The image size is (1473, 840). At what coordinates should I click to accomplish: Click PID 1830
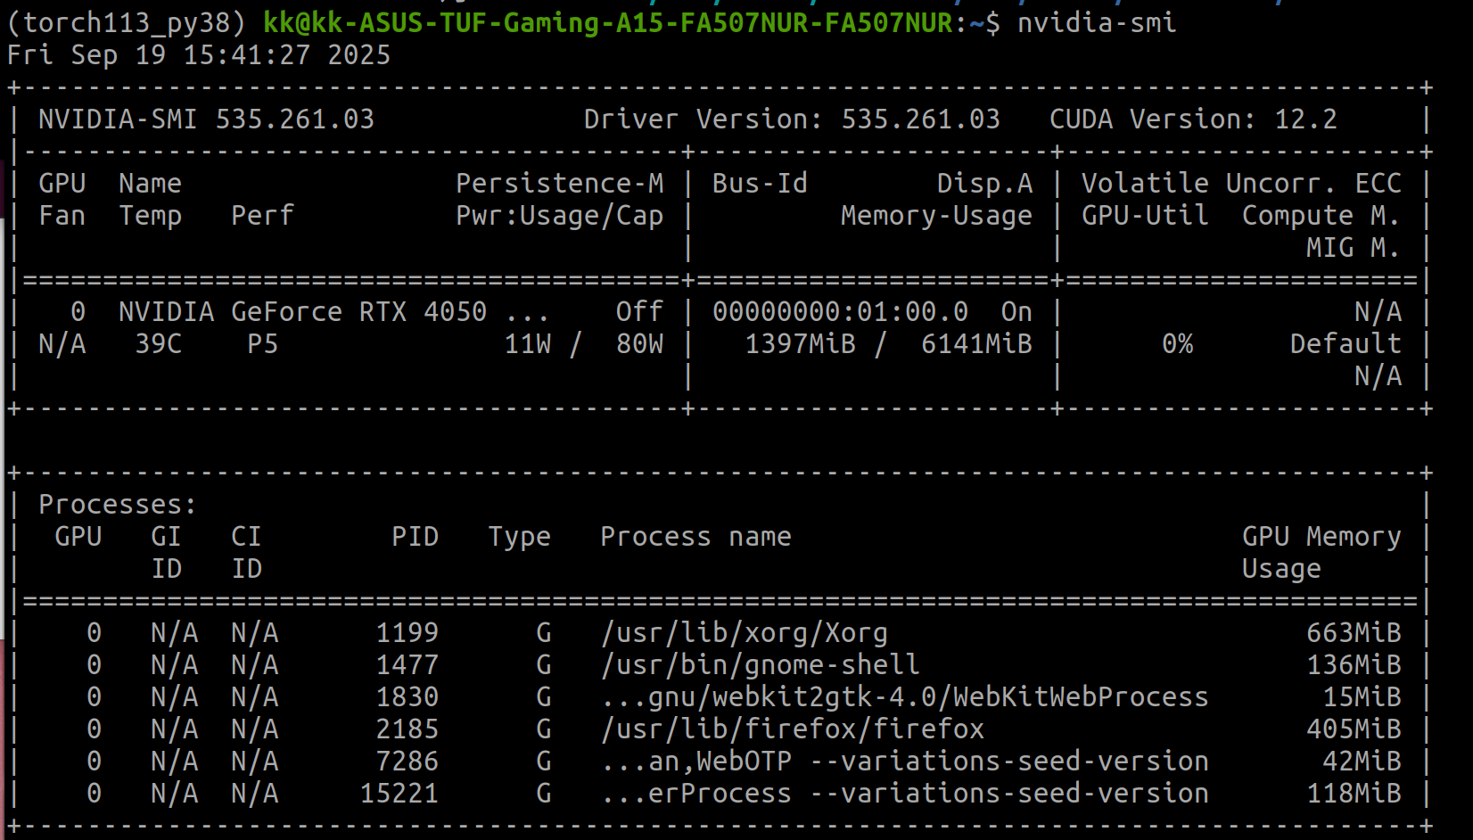[407, 697]
